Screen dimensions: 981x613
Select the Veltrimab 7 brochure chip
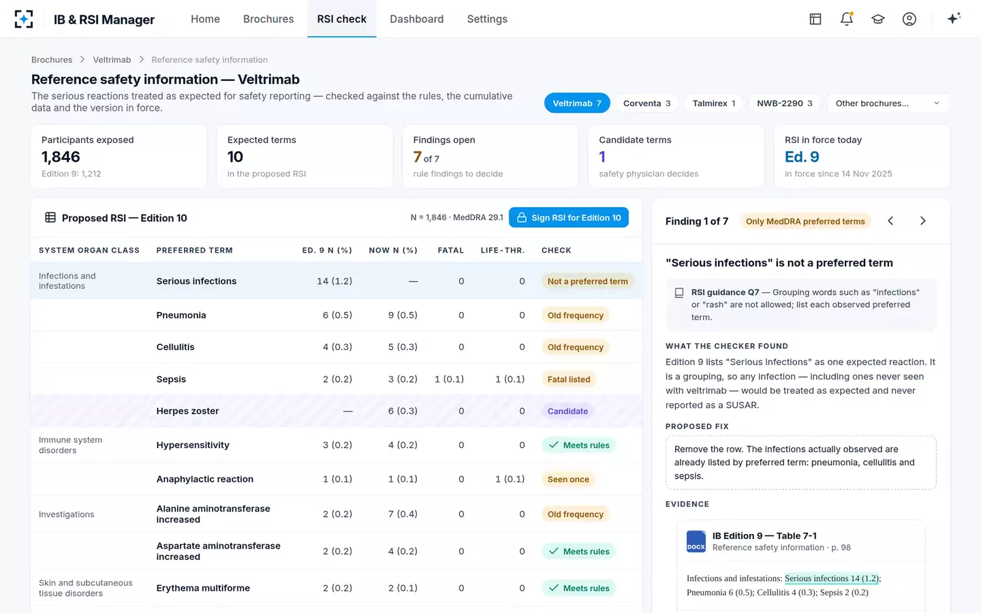(x=577, y=104)
